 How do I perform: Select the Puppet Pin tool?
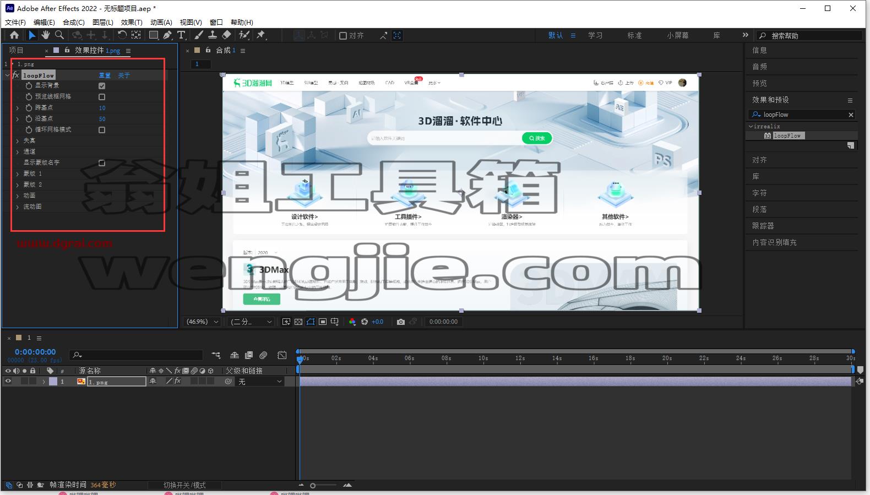(x=262, y=35)
